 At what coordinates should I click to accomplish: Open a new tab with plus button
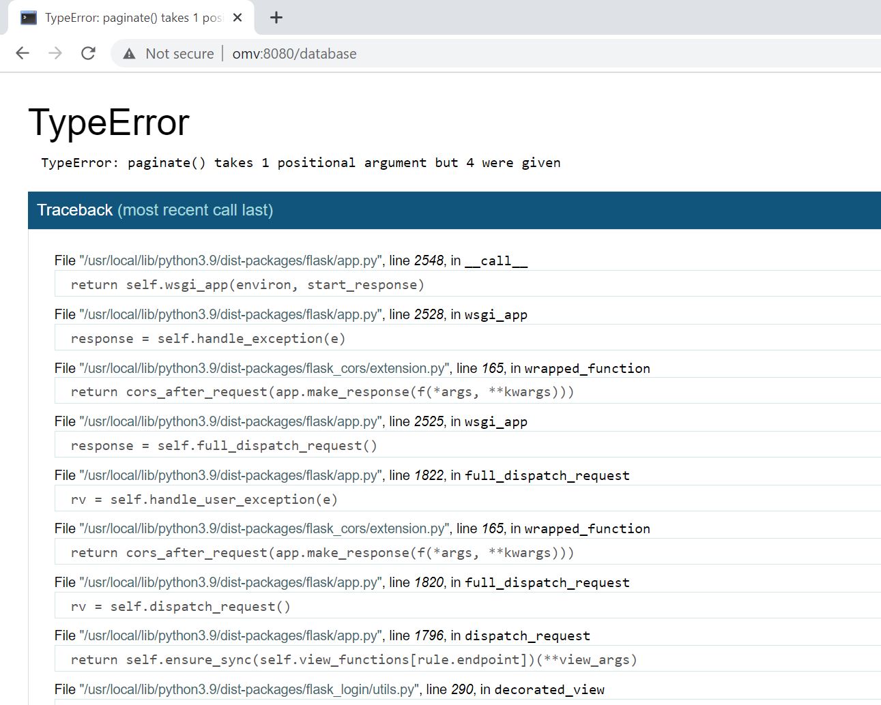[276, 18]
